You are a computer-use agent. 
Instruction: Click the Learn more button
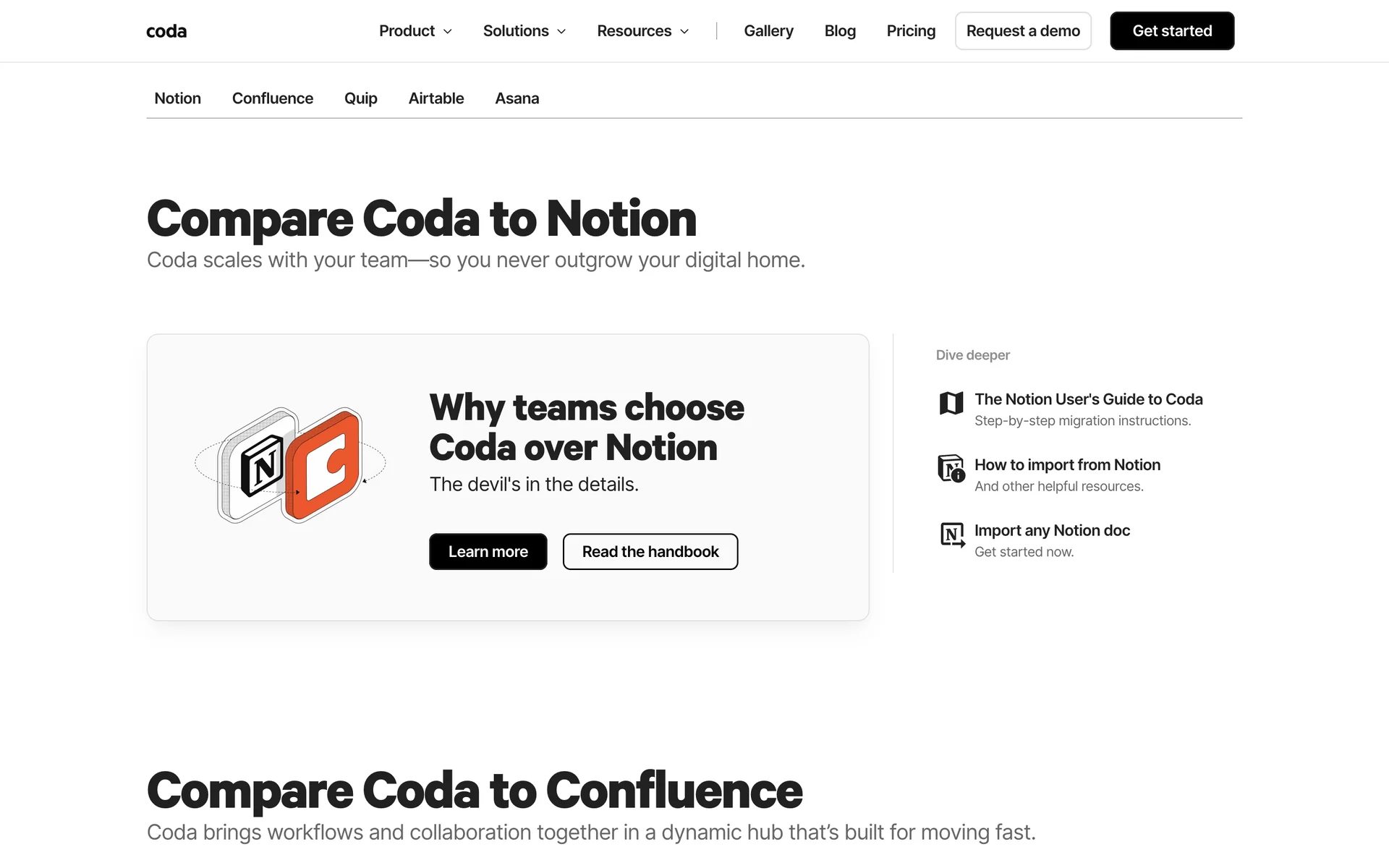point(488,552)
